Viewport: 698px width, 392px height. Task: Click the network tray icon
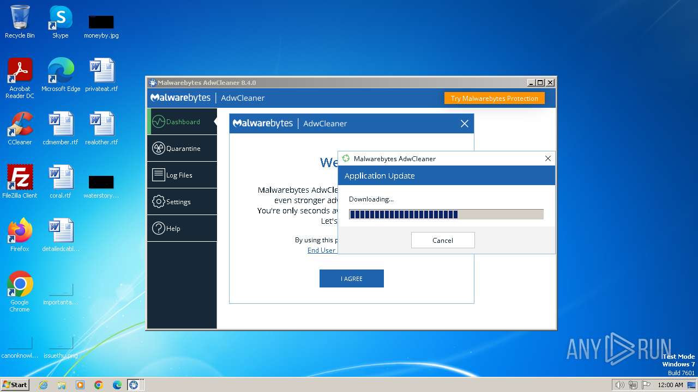click(633, 385)
